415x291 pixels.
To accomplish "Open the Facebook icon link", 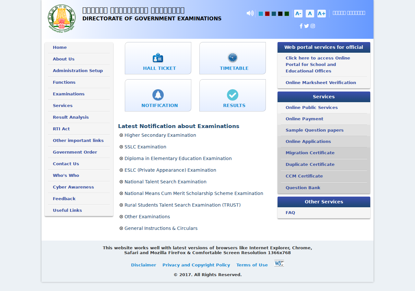I will tap(301, 26).
